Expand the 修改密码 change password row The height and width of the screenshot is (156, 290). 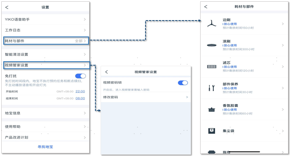[146, 97]
